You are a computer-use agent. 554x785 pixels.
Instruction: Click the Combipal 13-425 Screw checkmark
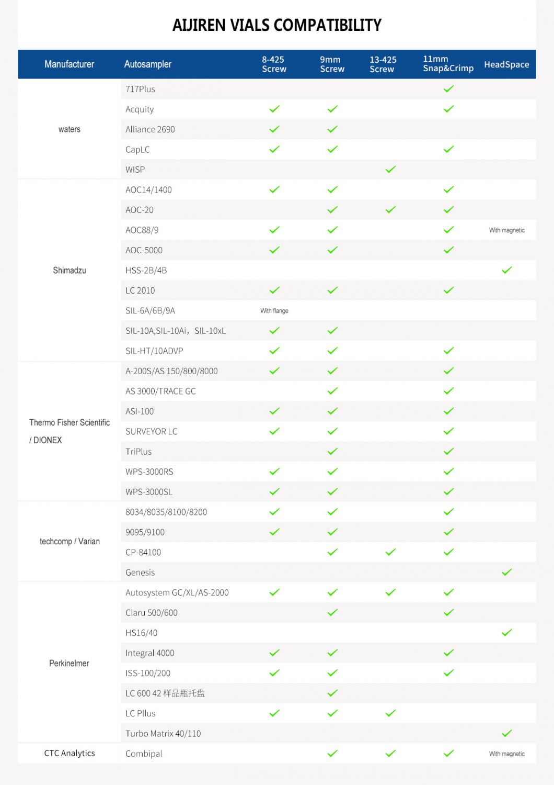[x=390, y=754]
